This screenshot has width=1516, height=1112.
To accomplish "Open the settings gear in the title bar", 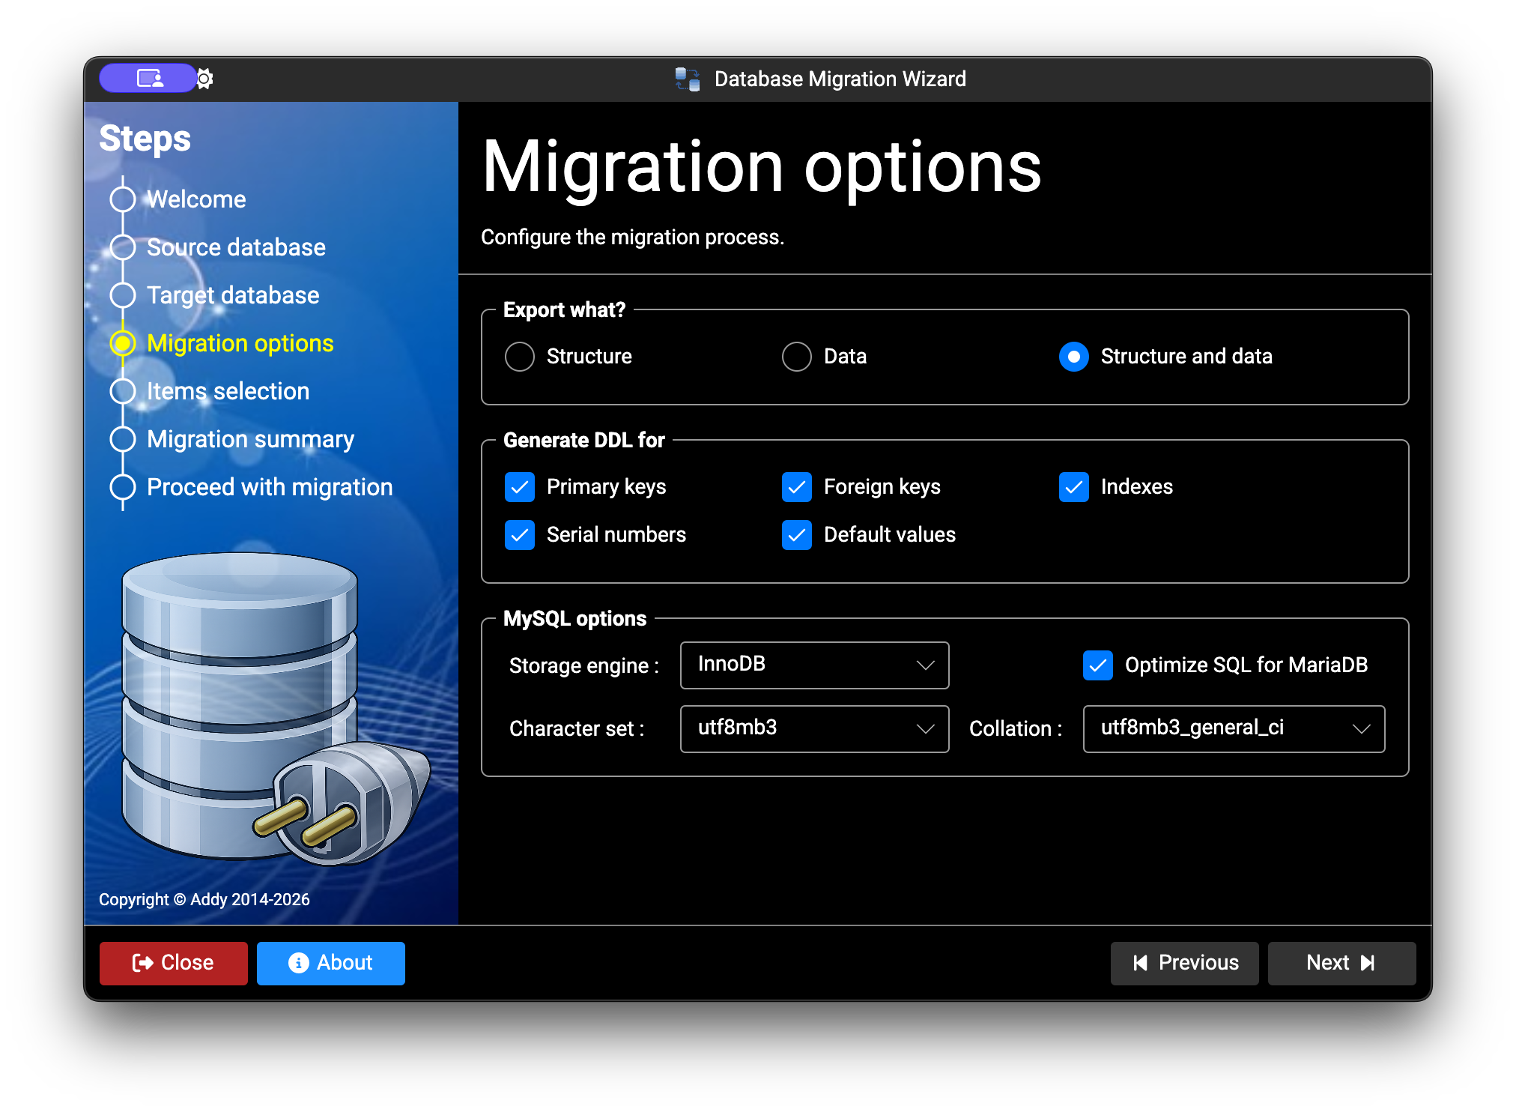I will tap(204, 78).
